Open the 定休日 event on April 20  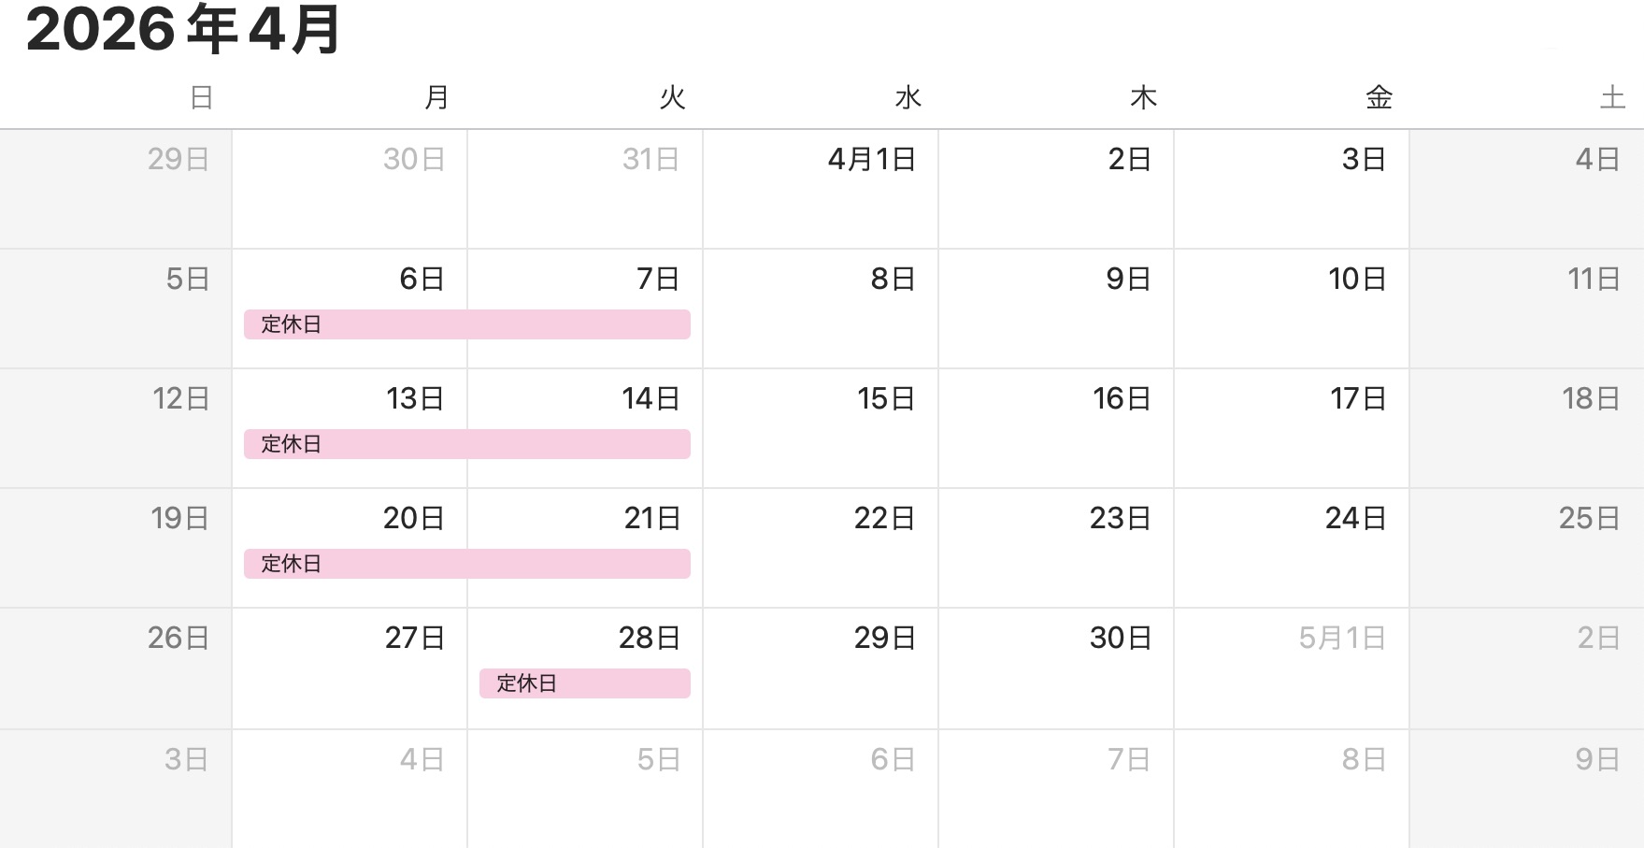point(466,564)
